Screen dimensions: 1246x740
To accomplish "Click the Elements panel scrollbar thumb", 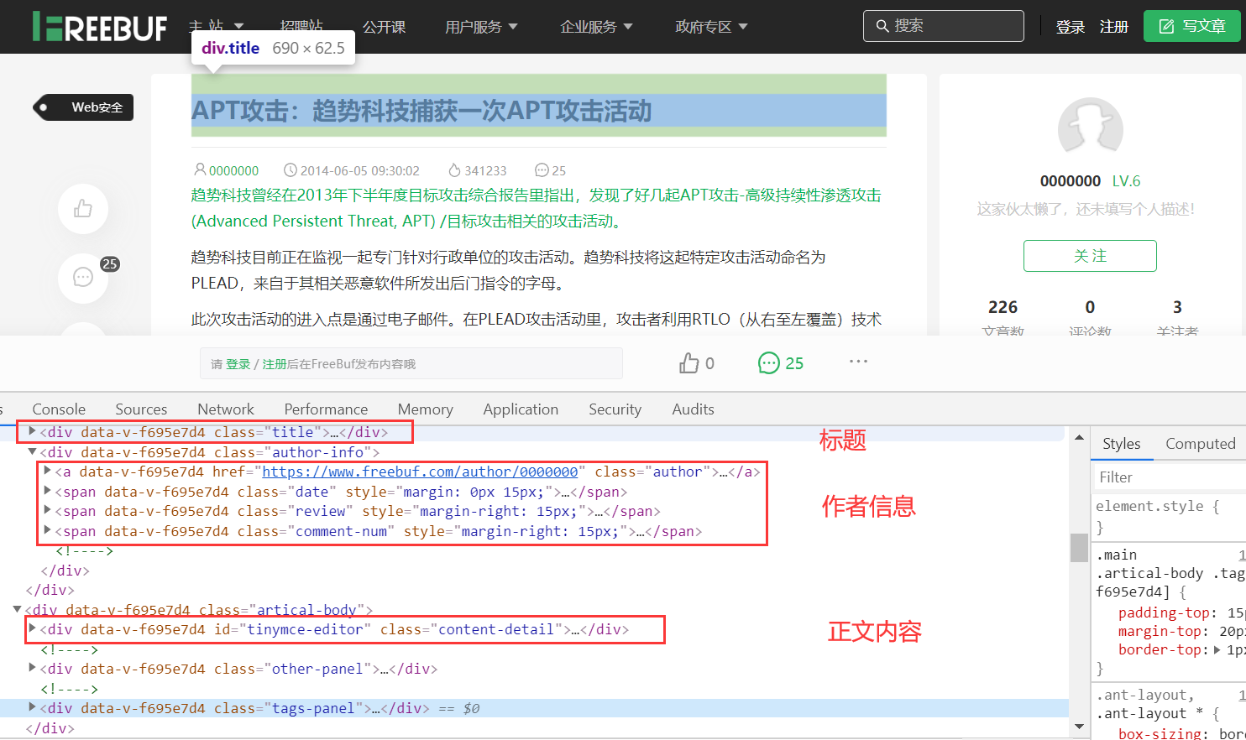I will (x=1079, y=547).
